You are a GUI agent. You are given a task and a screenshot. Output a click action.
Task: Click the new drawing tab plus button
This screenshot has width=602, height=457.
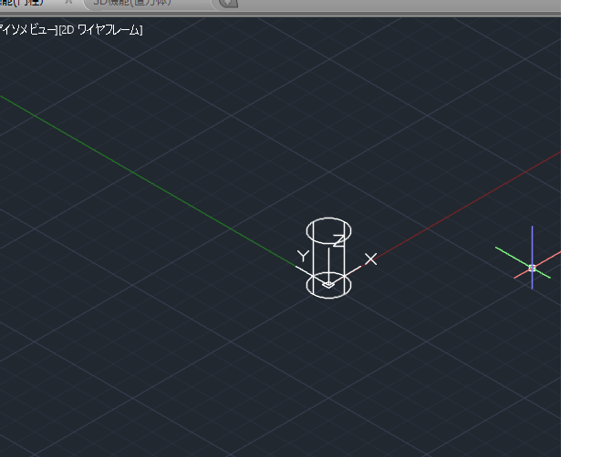click(228, 3)
